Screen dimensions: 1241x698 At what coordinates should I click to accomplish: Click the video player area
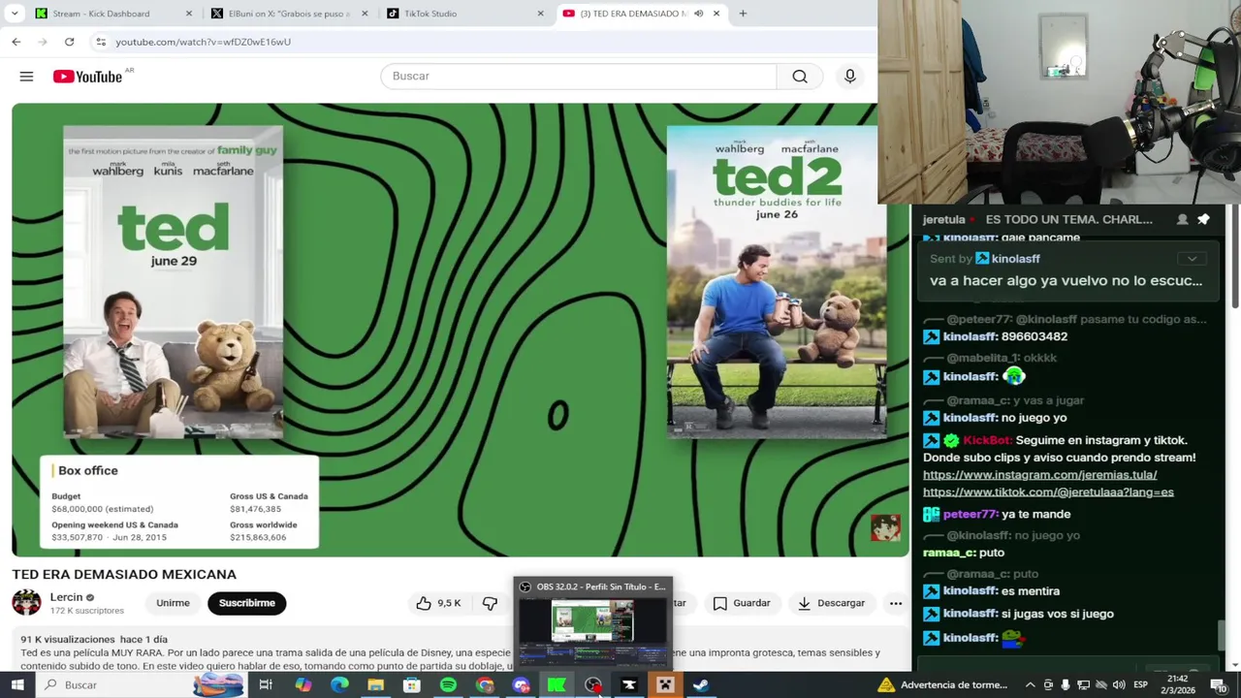(x=461, y=330)
